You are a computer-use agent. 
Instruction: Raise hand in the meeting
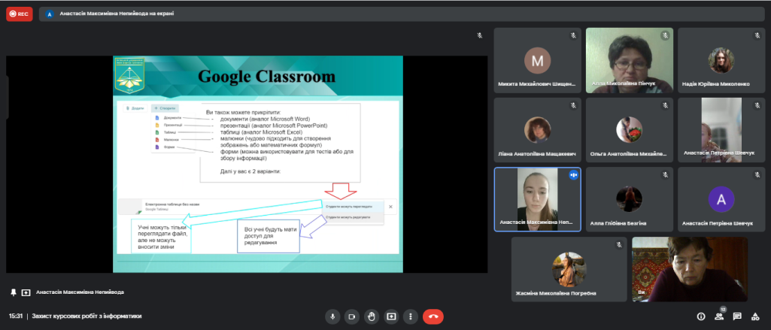coord(371,316)
